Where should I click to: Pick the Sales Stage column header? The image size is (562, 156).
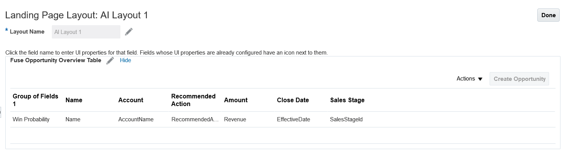pyautogui.click(x=347, y=100)
